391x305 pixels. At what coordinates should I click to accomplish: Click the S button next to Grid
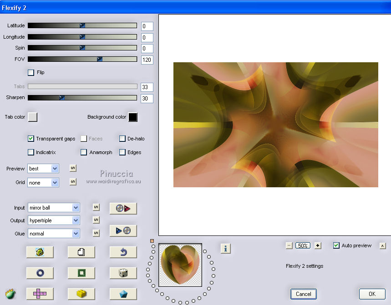pyautogui.click(x=73, y=182)
